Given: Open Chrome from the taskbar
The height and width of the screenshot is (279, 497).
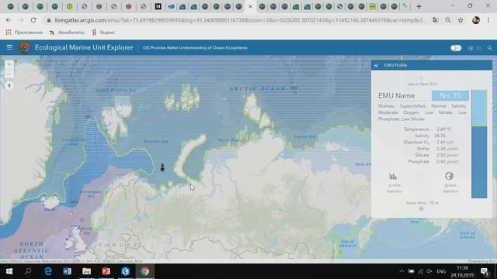Looking at the screenshot, I should (145, 271).
